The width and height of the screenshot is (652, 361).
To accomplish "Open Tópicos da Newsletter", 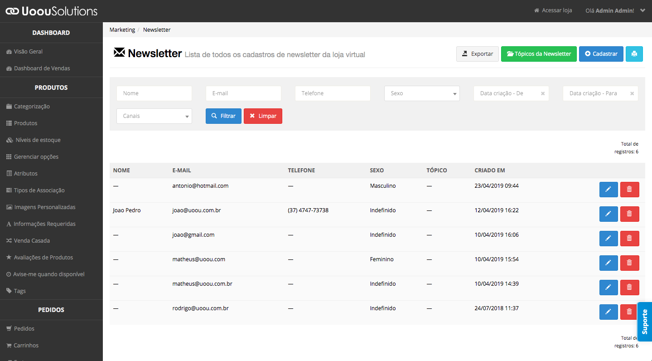I will click(x=539, y=54).
